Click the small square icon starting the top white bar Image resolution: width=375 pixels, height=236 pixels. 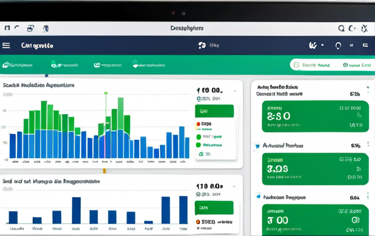(x=7, y=28)
